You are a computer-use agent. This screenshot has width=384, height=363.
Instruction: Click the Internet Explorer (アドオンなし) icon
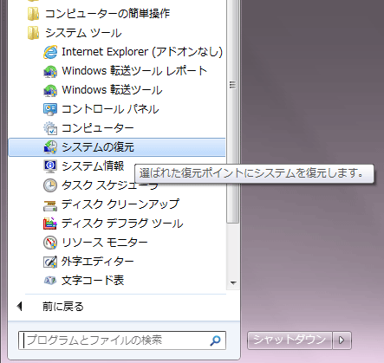(x=50, y=52)
